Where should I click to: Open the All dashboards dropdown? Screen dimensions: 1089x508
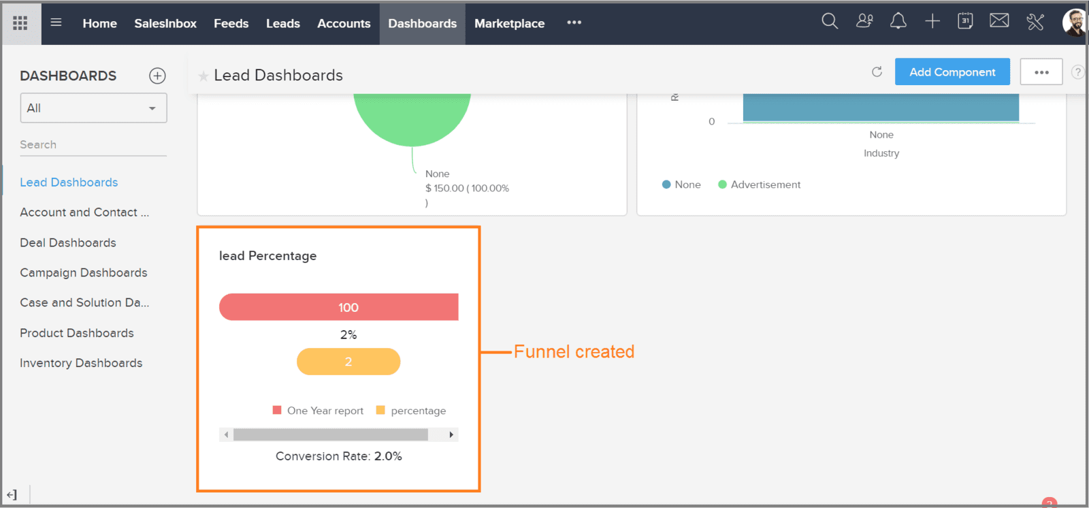click(x=93, y=108)
